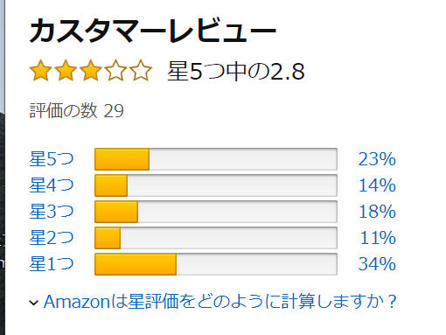Open 星5つ reviews link

(52, 159)
